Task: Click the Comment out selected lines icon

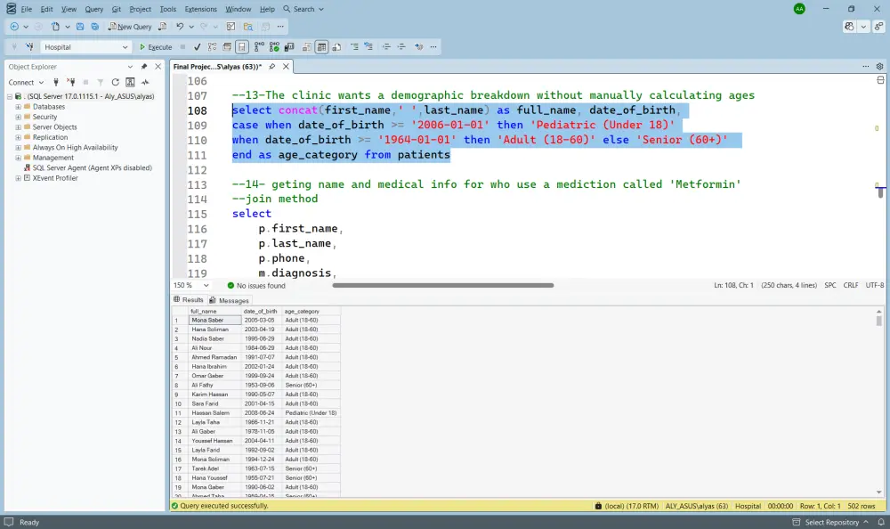Action: [x=354, y=47]
